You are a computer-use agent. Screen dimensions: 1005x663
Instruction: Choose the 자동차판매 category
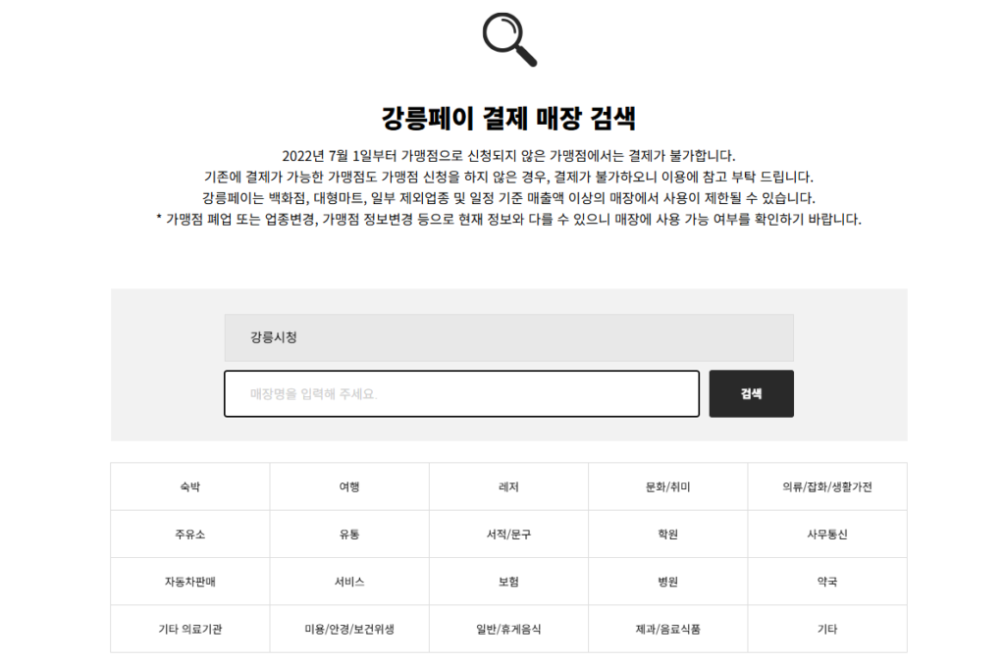189,582
